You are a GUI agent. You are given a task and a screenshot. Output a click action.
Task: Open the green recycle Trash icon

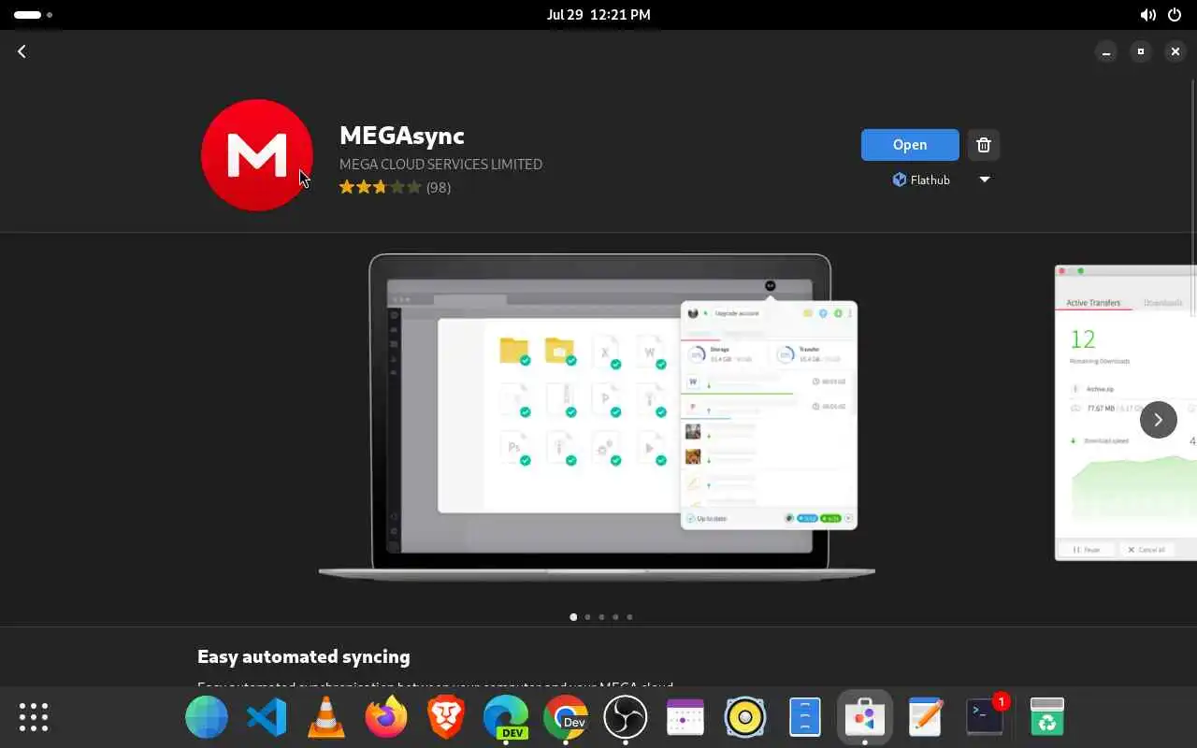coord(1047,717)
